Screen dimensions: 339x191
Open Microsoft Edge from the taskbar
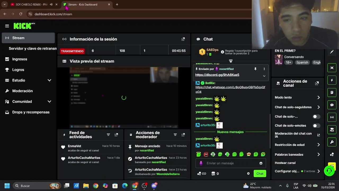(125, 186)
